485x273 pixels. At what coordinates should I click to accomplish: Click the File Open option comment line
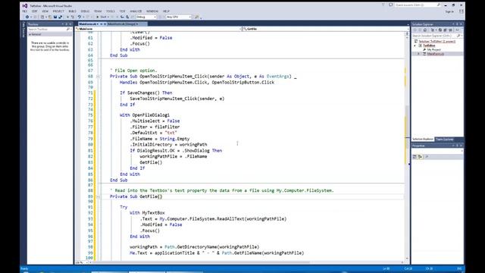[133, 71]
